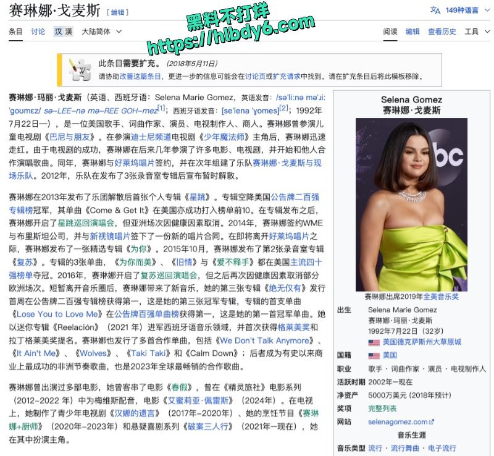Open the Taki Taki link
Image resolution: width=494 pixels, height=456 pixels.
click(x=148, y=353)
